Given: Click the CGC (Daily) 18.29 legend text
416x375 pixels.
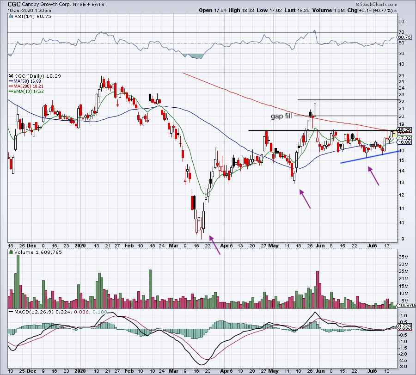Looking at the screenshot, I should 38,76.
